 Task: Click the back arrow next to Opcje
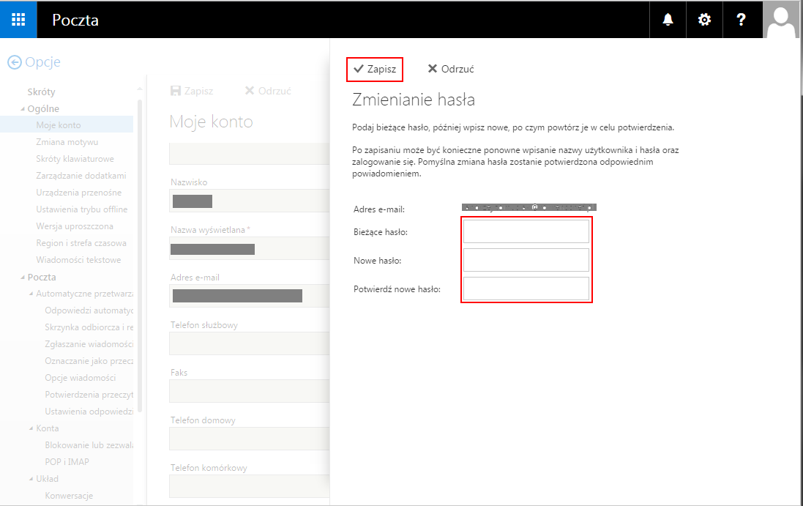pyautogui.click(x=15, y=62)
